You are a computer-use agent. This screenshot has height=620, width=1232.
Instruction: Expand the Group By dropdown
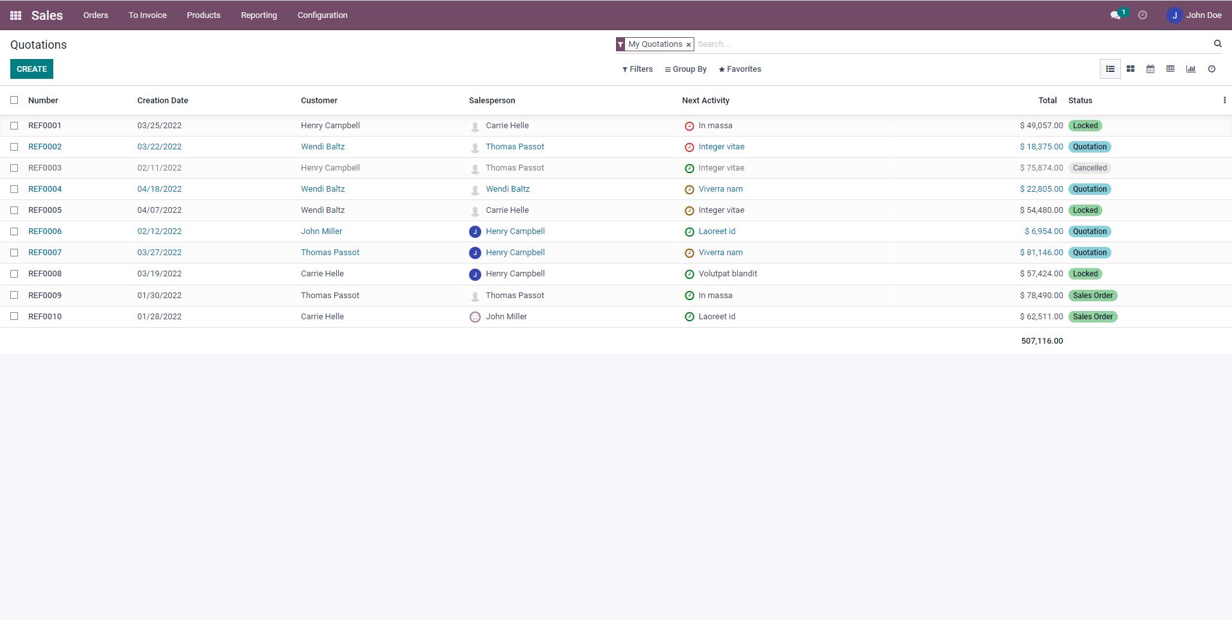click(x=685, y=69)
